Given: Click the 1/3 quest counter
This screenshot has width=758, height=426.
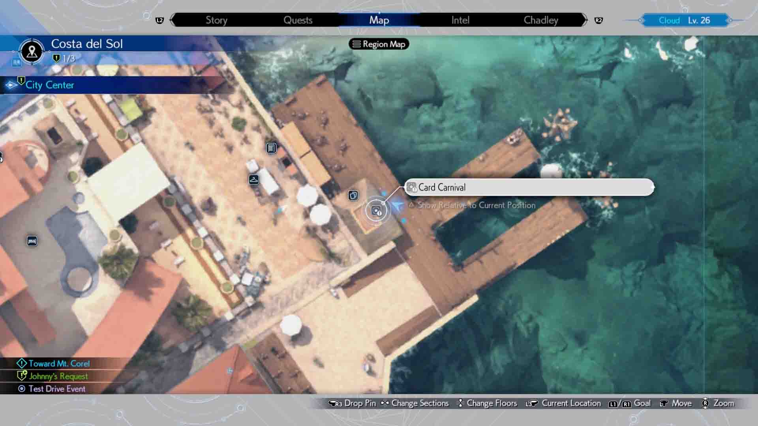Looking at the screenshot, I should [69, 59].
